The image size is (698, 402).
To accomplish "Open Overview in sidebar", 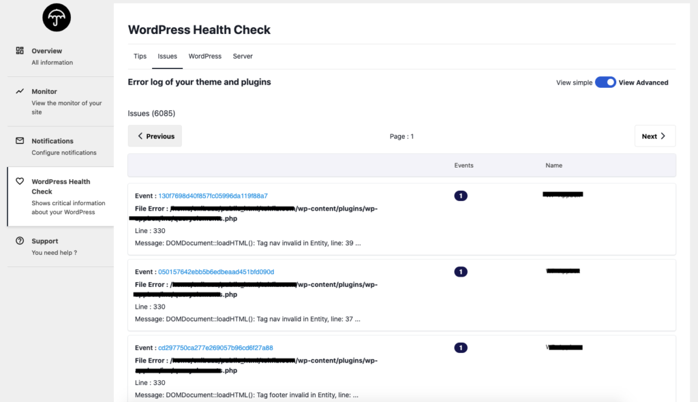I will click(x=61, y=57).
